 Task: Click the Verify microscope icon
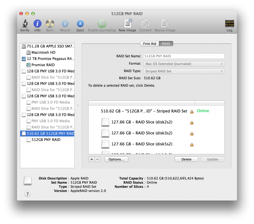[x=25, y=24]
